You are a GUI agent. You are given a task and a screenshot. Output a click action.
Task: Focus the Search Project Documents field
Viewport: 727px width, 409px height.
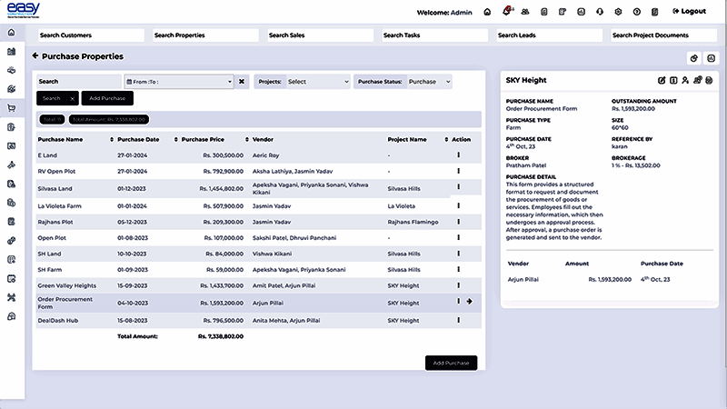point(663,35)
